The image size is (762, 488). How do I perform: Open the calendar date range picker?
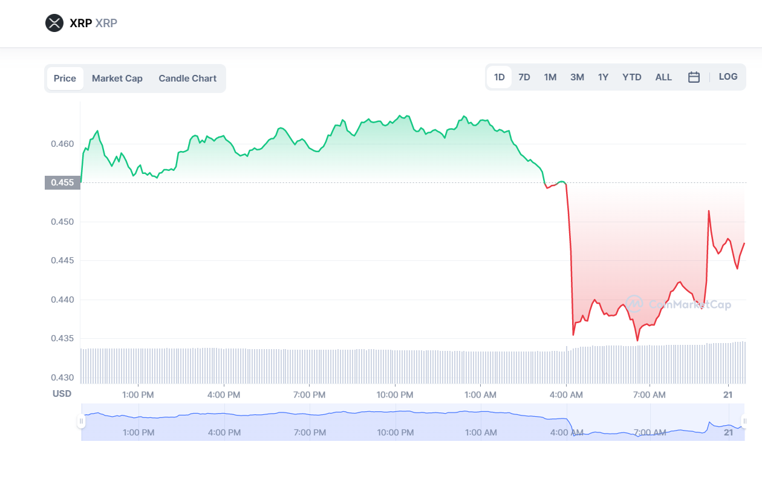point(694,77)
